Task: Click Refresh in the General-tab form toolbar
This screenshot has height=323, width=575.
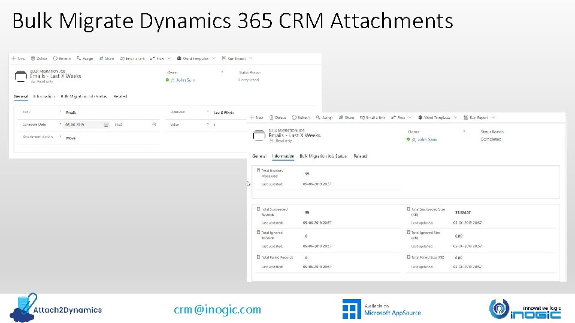Action: [62, 58]
